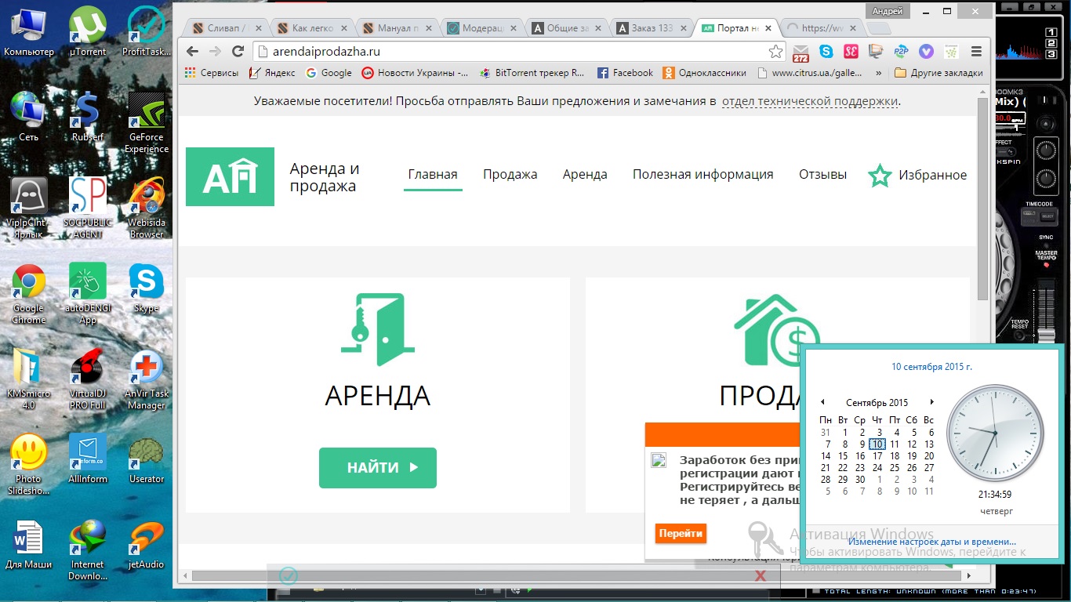Show hidden bookmarks with the » chevron
This screenshot has width=1071, height=602.
877,73
